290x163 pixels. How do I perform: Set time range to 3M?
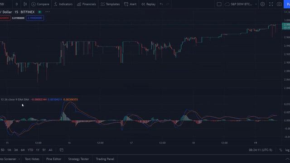[16, 150]
